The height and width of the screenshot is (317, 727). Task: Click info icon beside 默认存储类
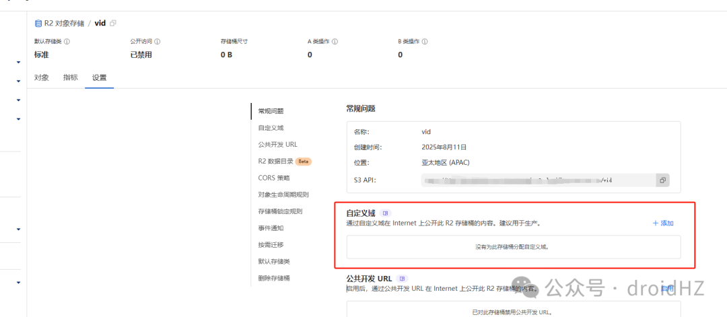point(67,42)
